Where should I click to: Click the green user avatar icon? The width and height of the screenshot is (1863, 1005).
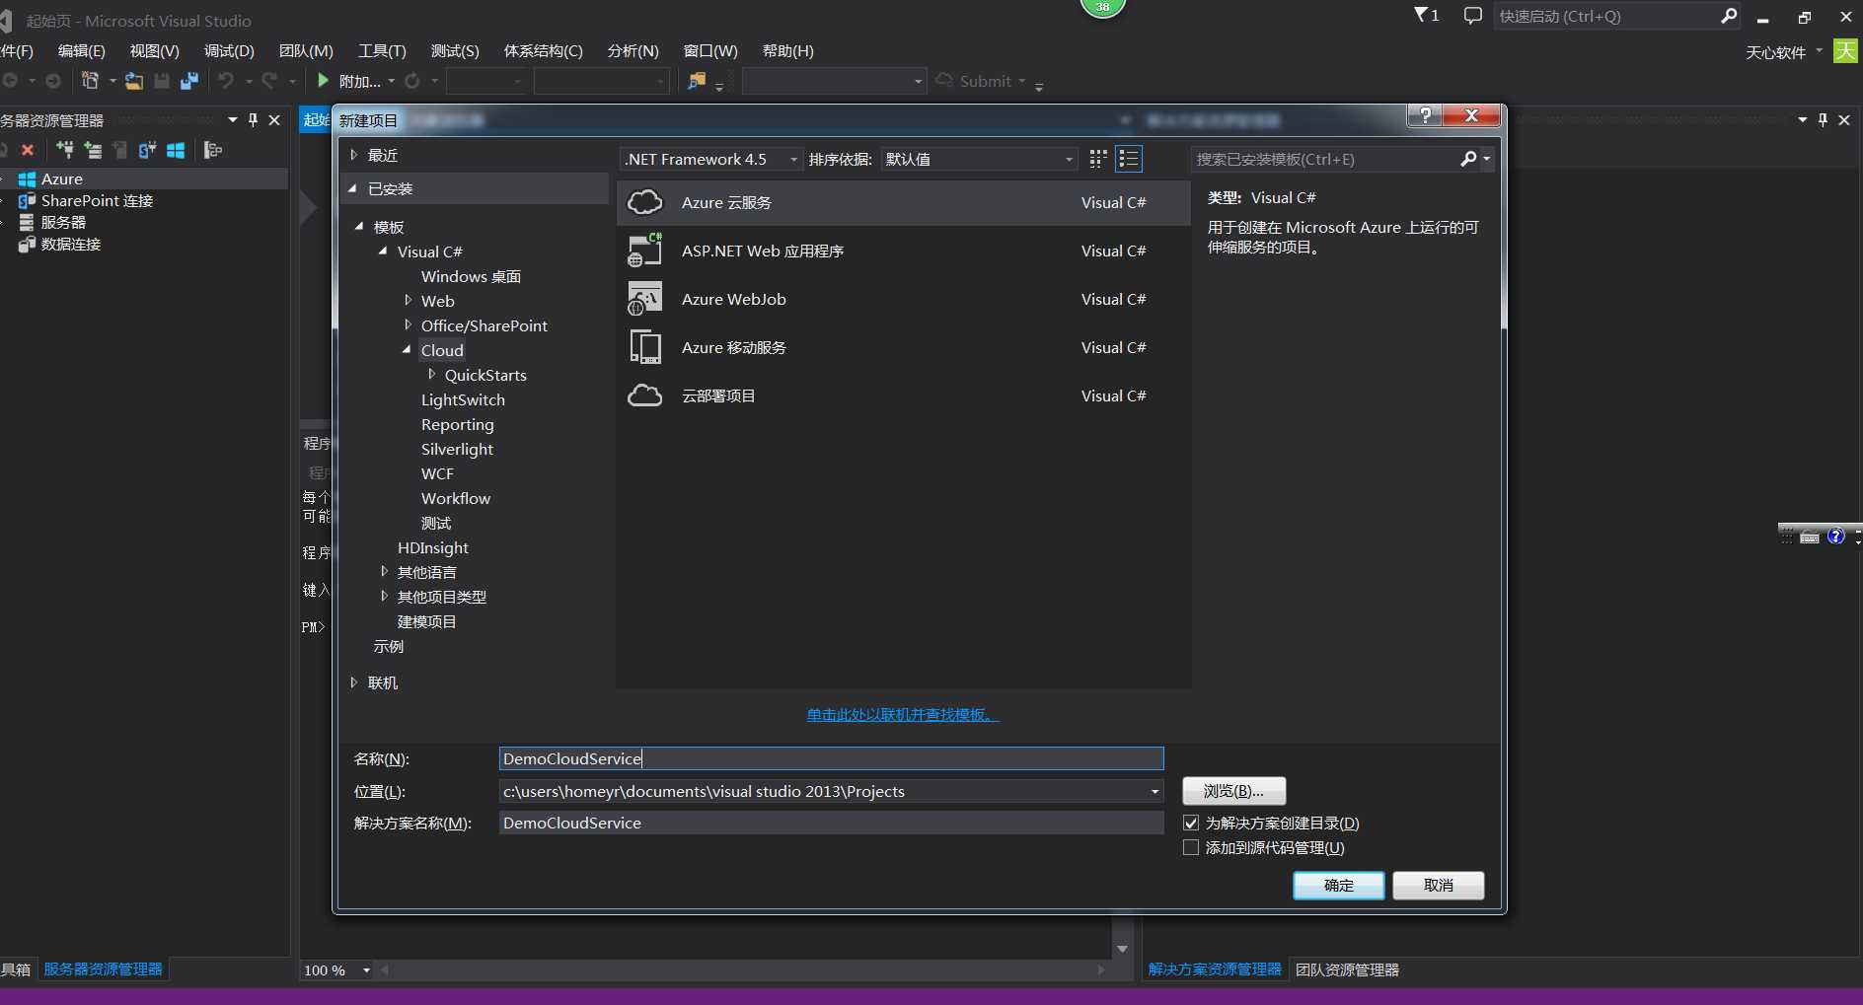(1845, 51)
